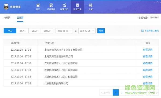Click the timestamp in the 北京酷讯科技 row
Image resolution: width=161 pixels, height=98 pixels.
click(x=21, y=83)
